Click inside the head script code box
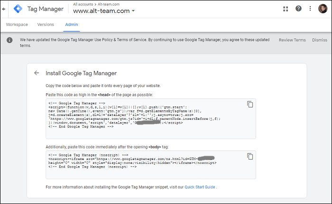332x204 pixels. (x=151, y=119)
